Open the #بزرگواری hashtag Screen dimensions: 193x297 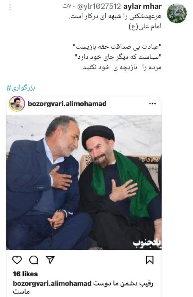[x=21, y=88]
